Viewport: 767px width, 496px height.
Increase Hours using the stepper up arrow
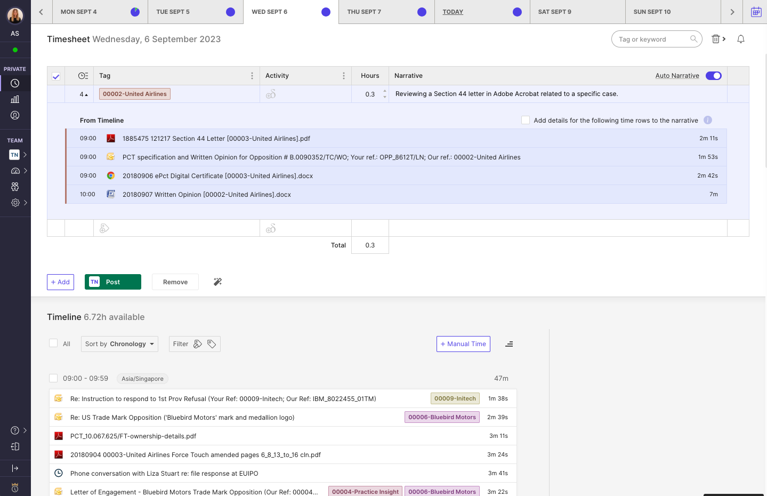click(385, 91)
